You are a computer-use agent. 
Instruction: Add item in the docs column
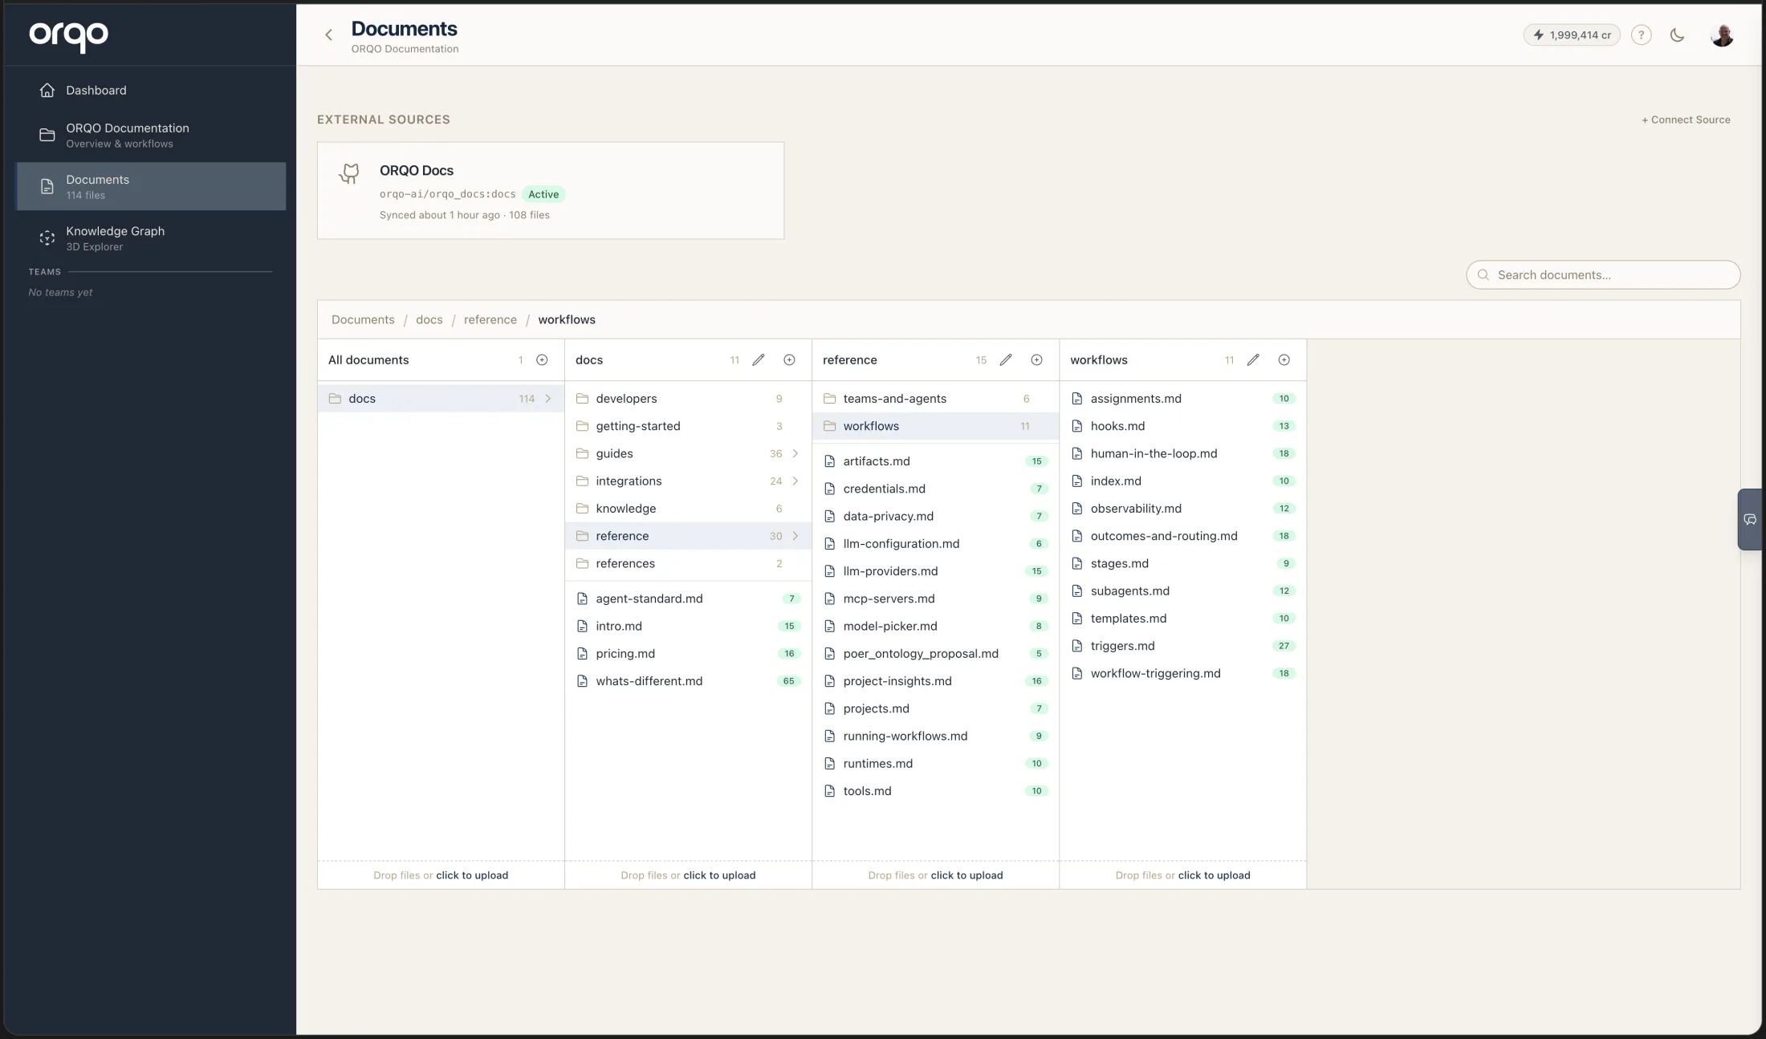tap(789, 360)
